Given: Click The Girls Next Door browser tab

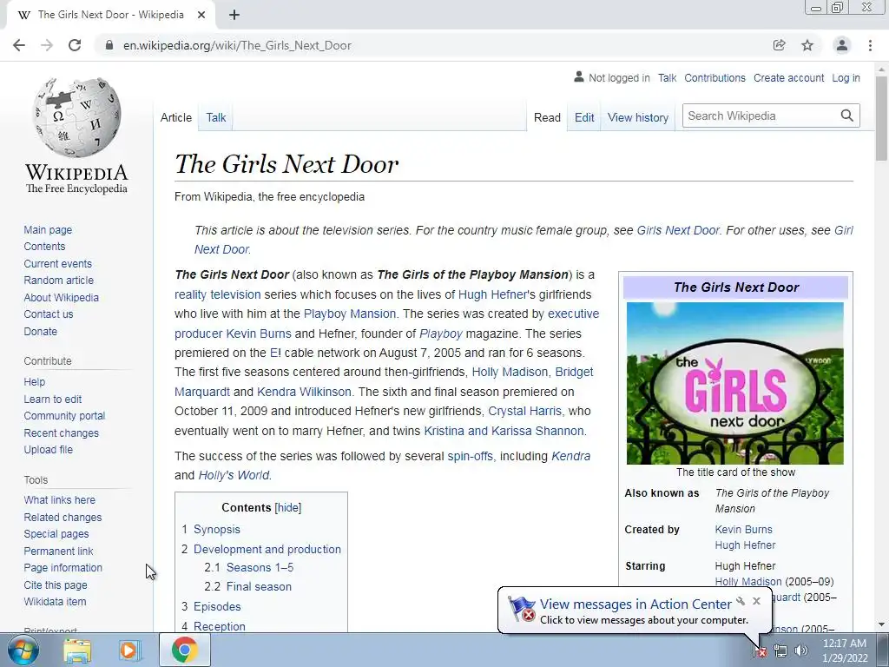Looking at the screenshot, I should (110, 15).
